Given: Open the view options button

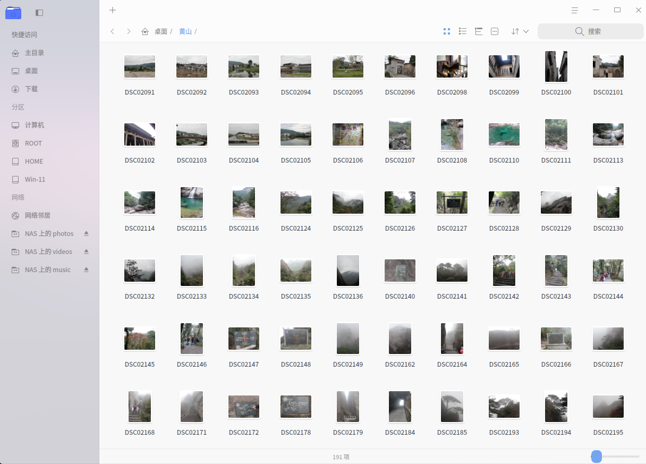Looking at the screenshot, I should point(495,31).
